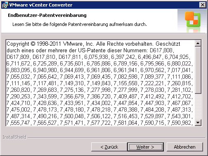
Task: Click the patent number 7,069,413
Action: coord(72,77)
